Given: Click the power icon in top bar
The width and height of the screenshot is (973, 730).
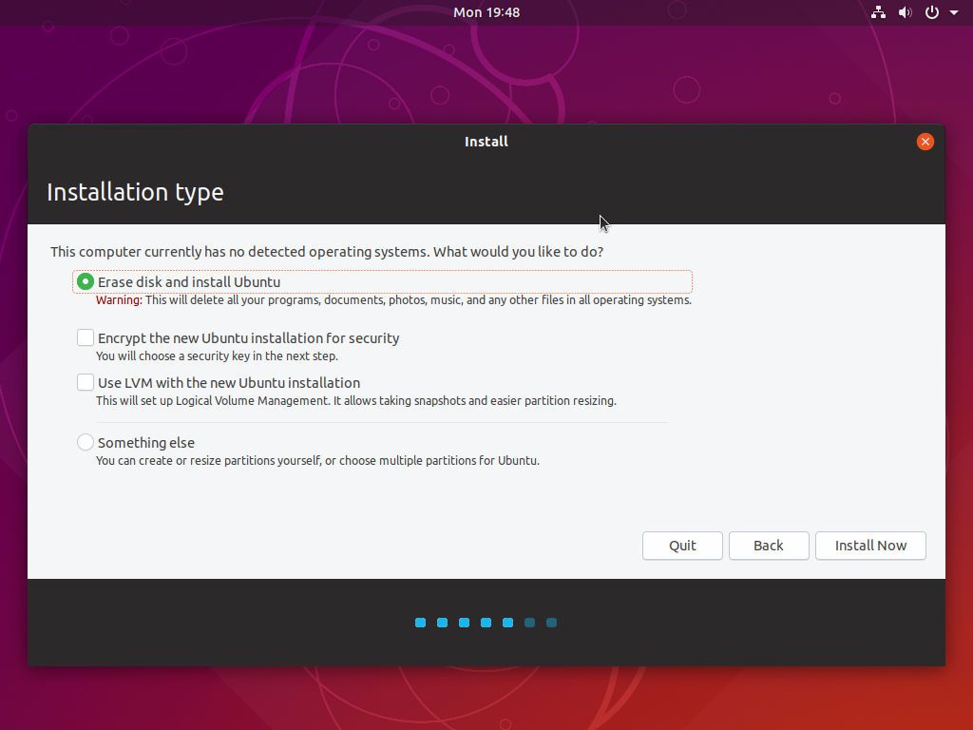Looking at the screenshot, I should click(x=932, y=12).
